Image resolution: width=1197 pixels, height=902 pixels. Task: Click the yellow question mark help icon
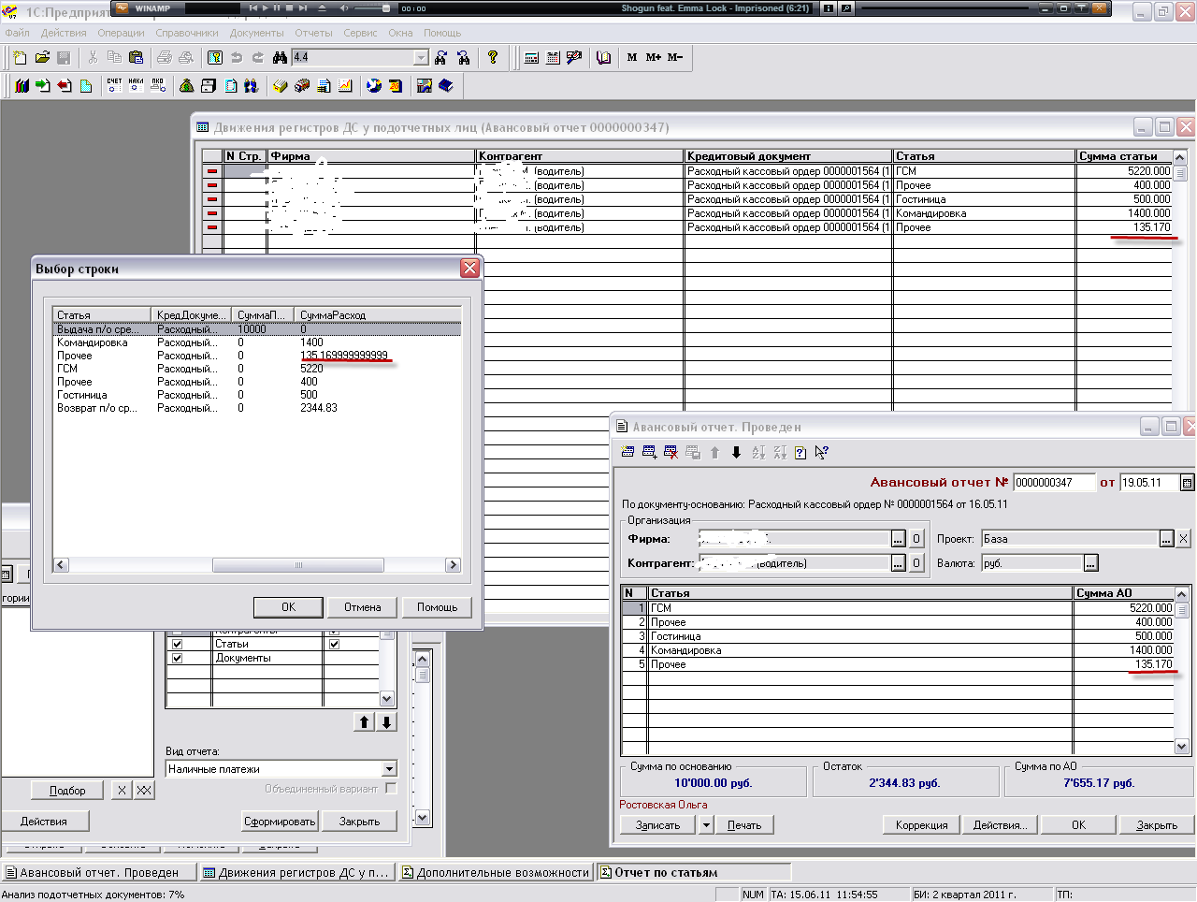[x=493, y=58]
